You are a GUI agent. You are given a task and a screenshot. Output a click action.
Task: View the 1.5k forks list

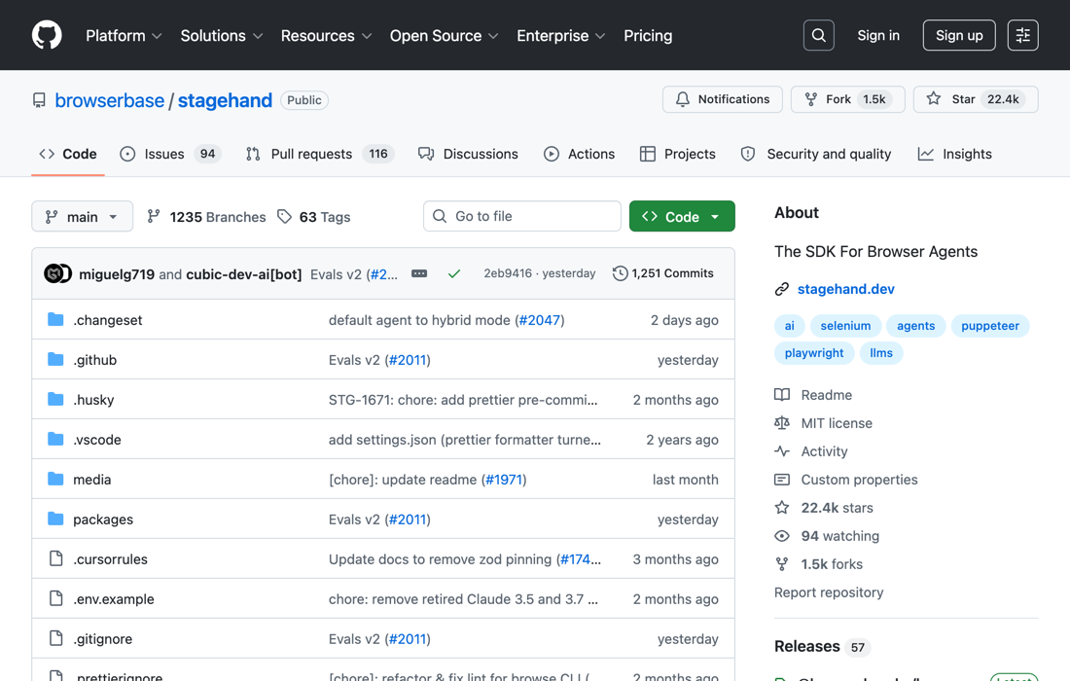[x=819, y=564]
